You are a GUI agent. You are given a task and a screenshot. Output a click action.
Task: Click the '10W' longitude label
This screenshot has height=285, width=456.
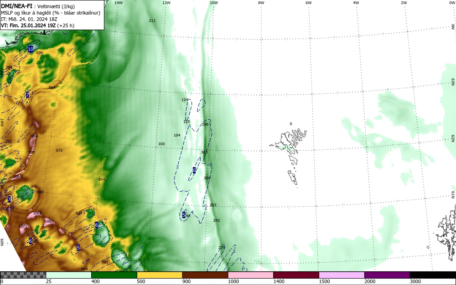[214, 3]
